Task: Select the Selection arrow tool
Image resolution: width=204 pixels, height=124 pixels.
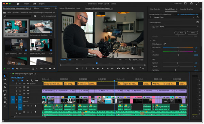Action: pos(5,76)
